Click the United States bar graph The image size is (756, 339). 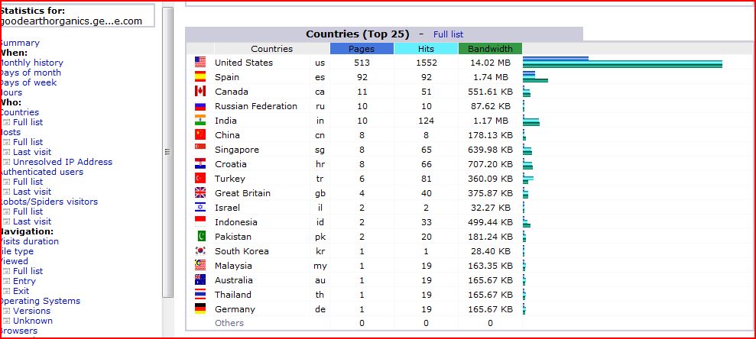(x=622, y=62)
